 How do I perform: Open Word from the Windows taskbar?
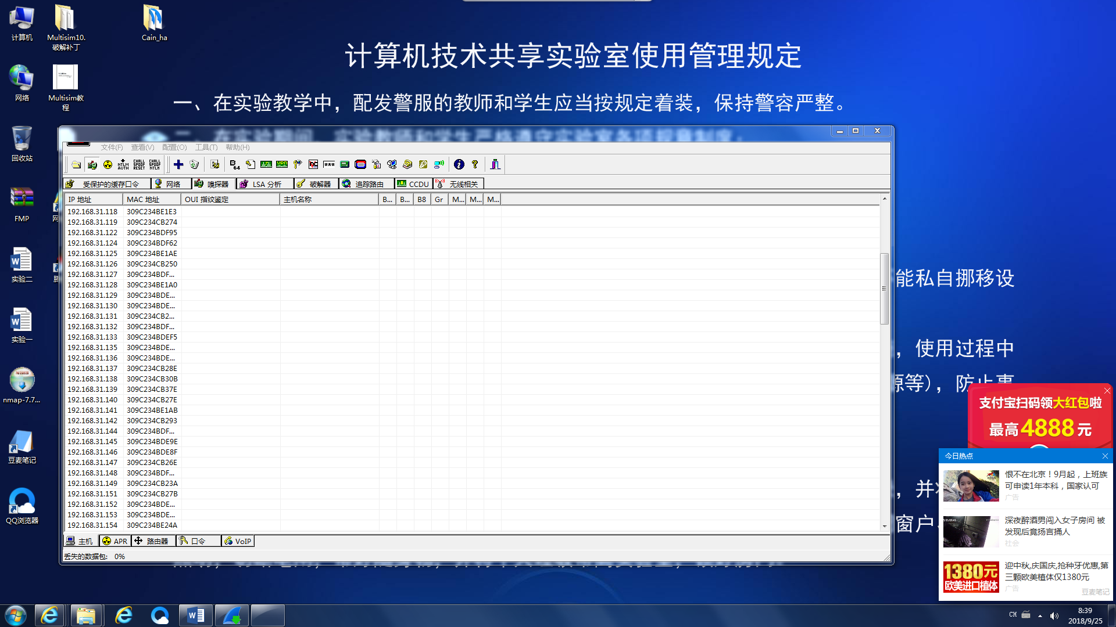pos(196,615)
